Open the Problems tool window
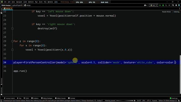Screen dimensions: 181x102 pos(35,98)
